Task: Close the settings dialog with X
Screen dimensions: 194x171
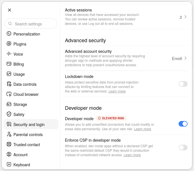Action: (x=10, y=10)
